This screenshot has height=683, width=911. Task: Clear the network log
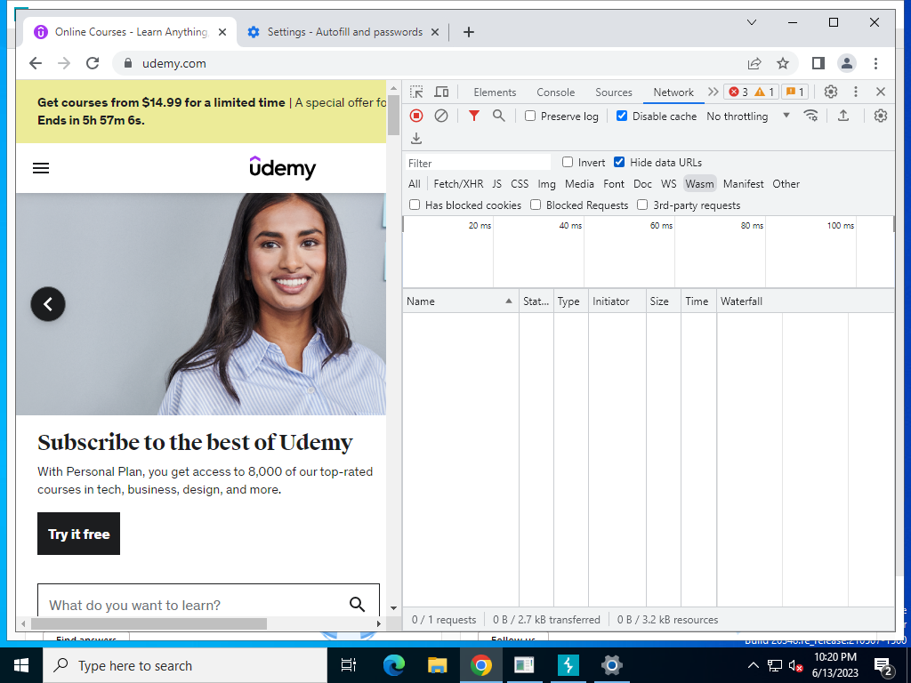(441, 116)
